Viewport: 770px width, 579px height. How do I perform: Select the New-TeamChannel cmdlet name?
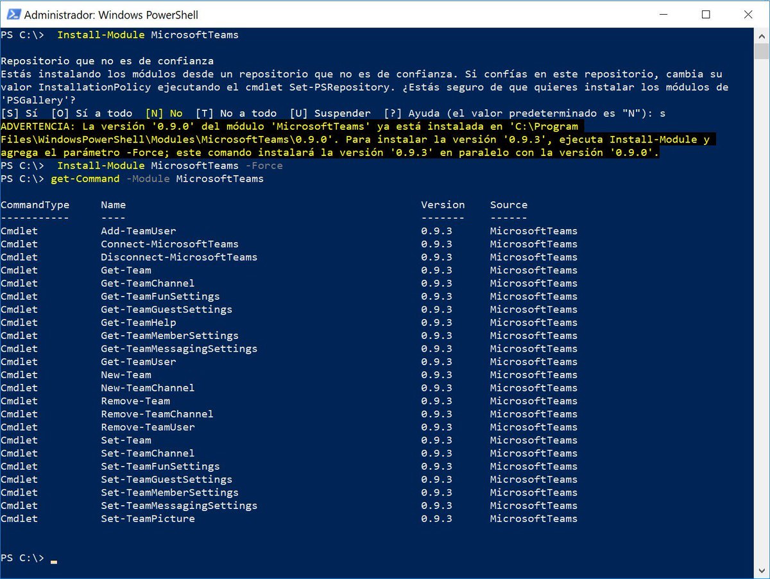(x=148, y=388)
